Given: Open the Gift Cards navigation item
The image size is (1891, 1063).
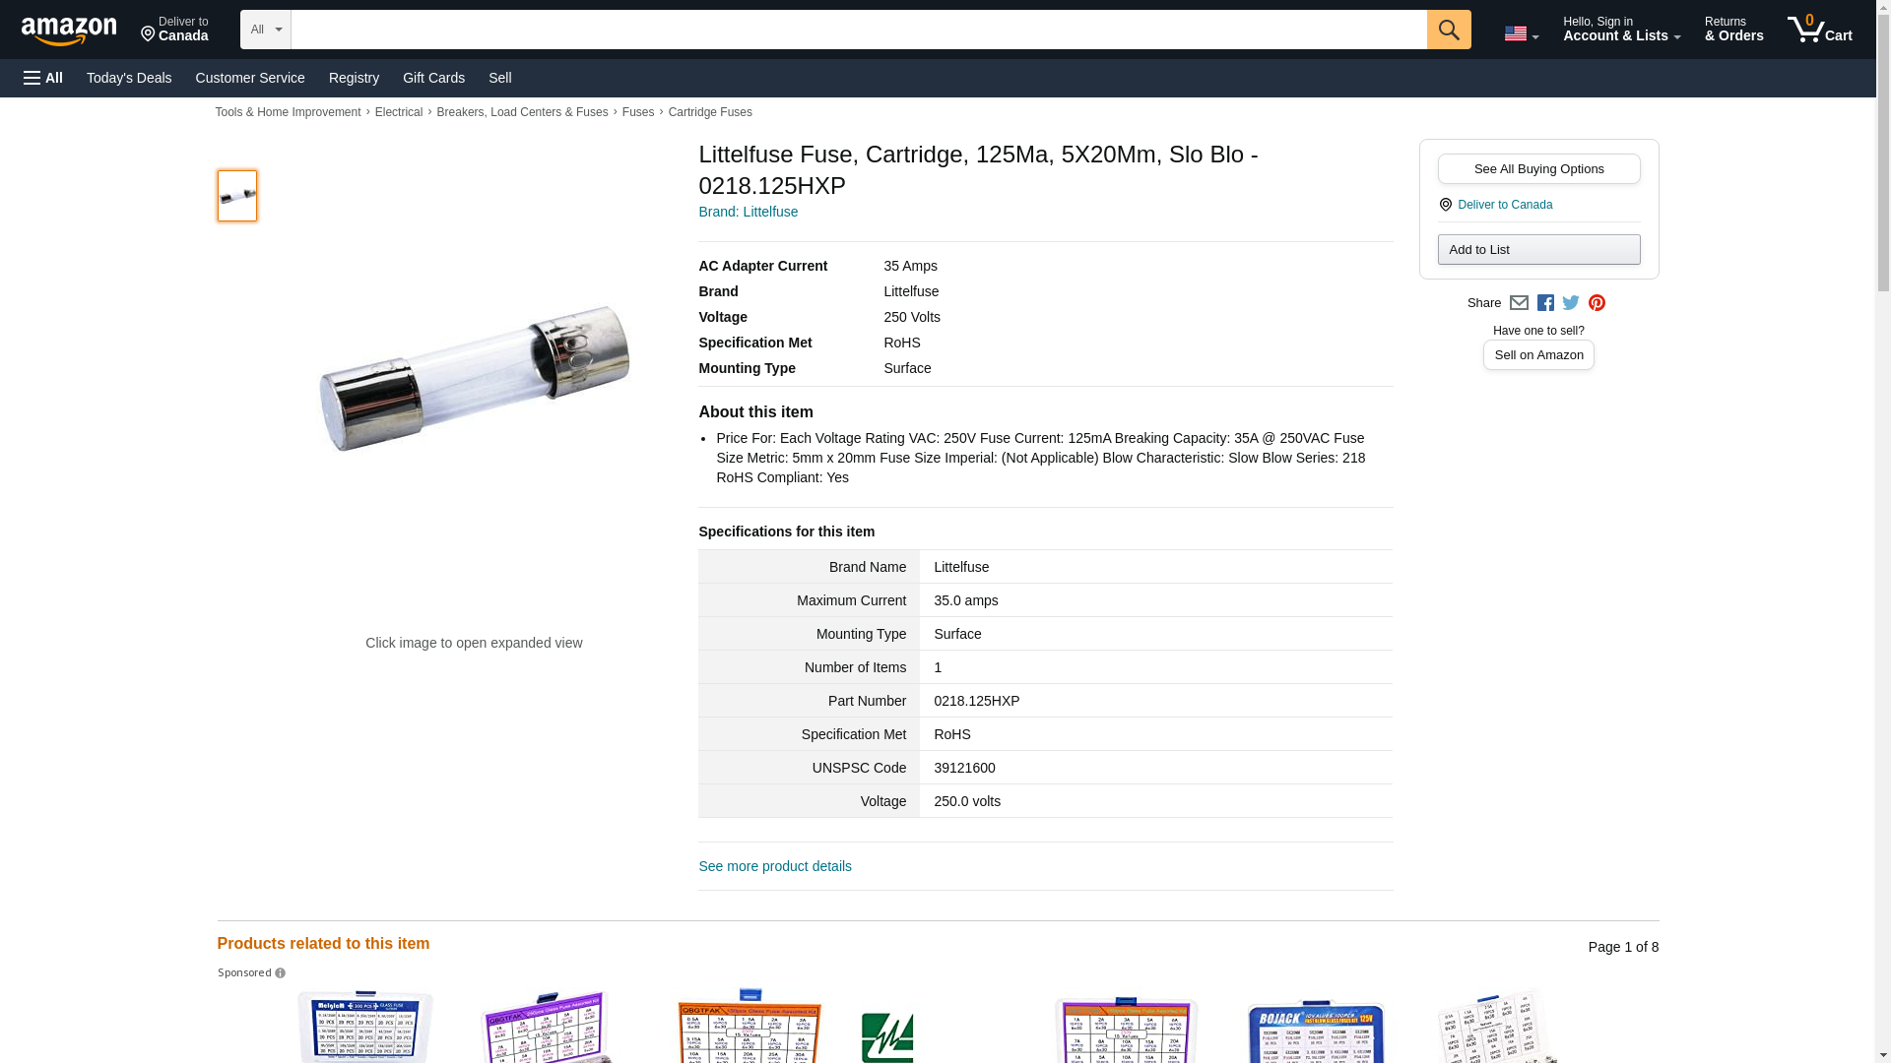Looking at the screenshot, I should point(433,78).
